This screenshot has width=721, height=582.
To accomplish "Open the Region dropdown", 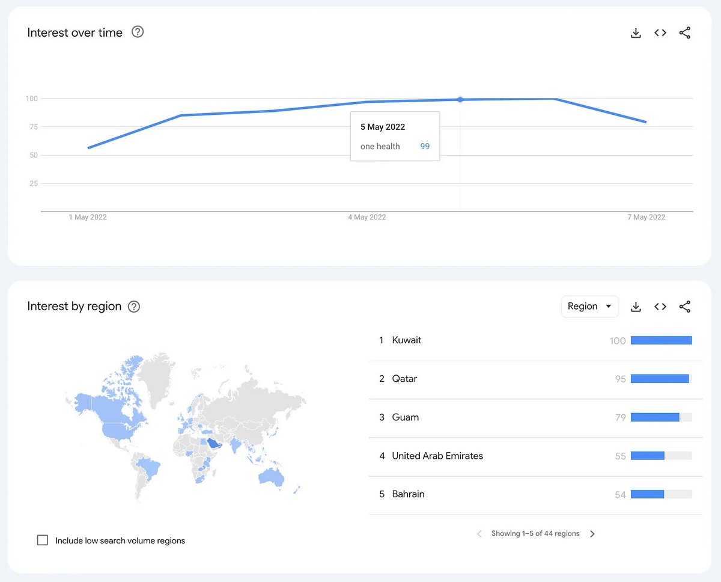I will (589, 307).
